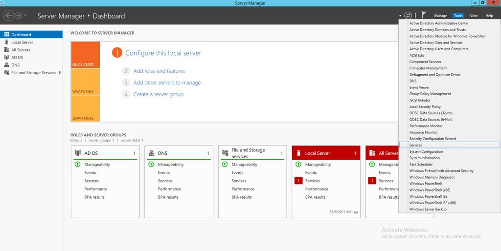Open the View menu
Viewport: 501px width, 251px height.
[x=474, y=16]
